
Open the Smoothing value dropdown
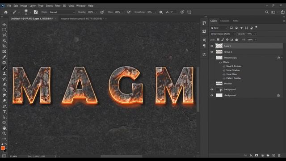coord(155,12)
